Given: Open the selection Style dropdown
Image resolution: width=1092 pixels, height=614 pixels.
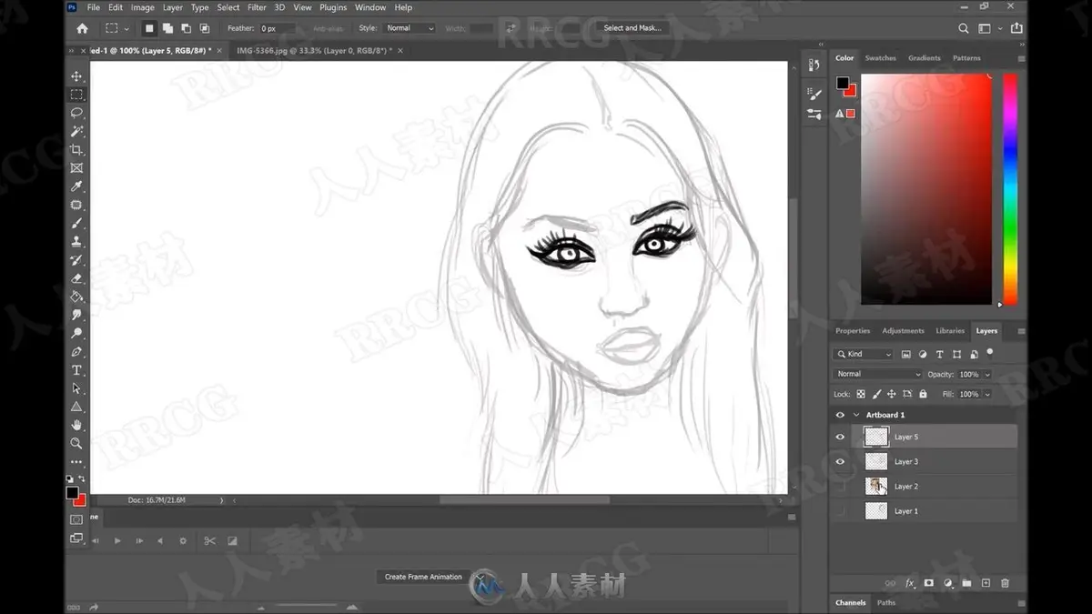Looking at the screenshot, I should [x=409, y=28].
